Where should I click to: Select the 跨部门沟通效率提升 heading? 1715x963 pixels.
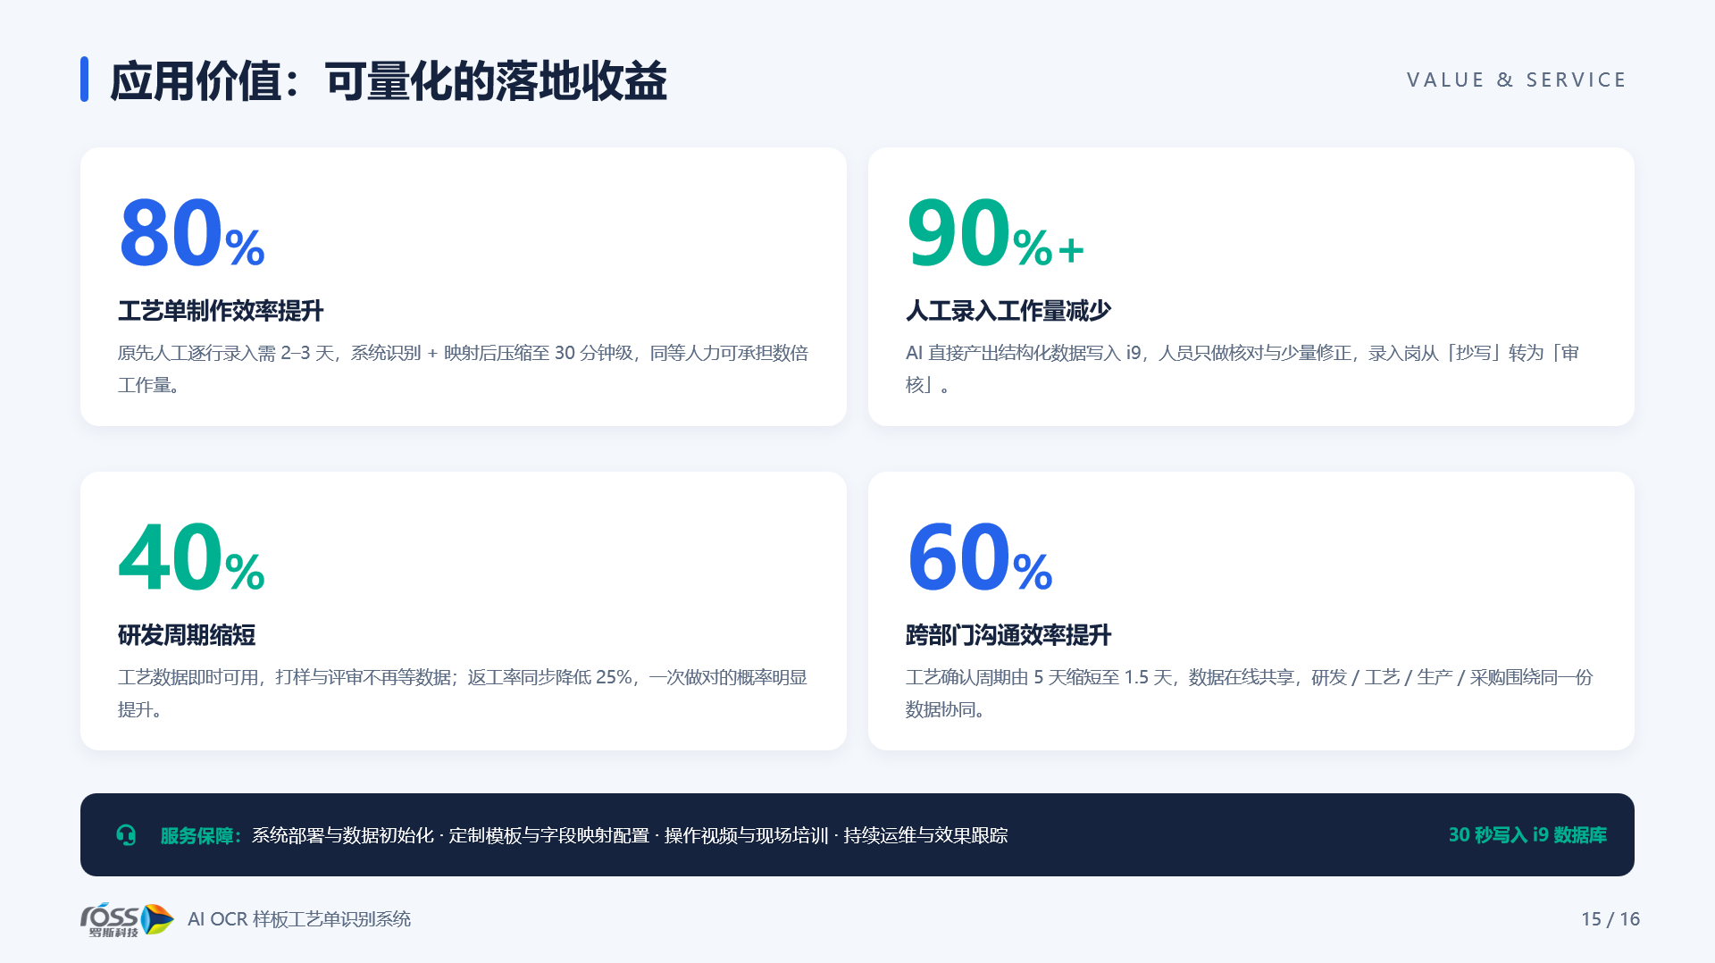click(1008, 635)
